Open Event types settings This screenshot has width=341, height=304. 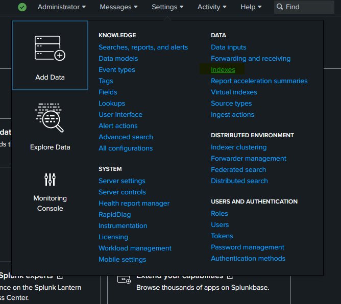(x=117, y=70)
